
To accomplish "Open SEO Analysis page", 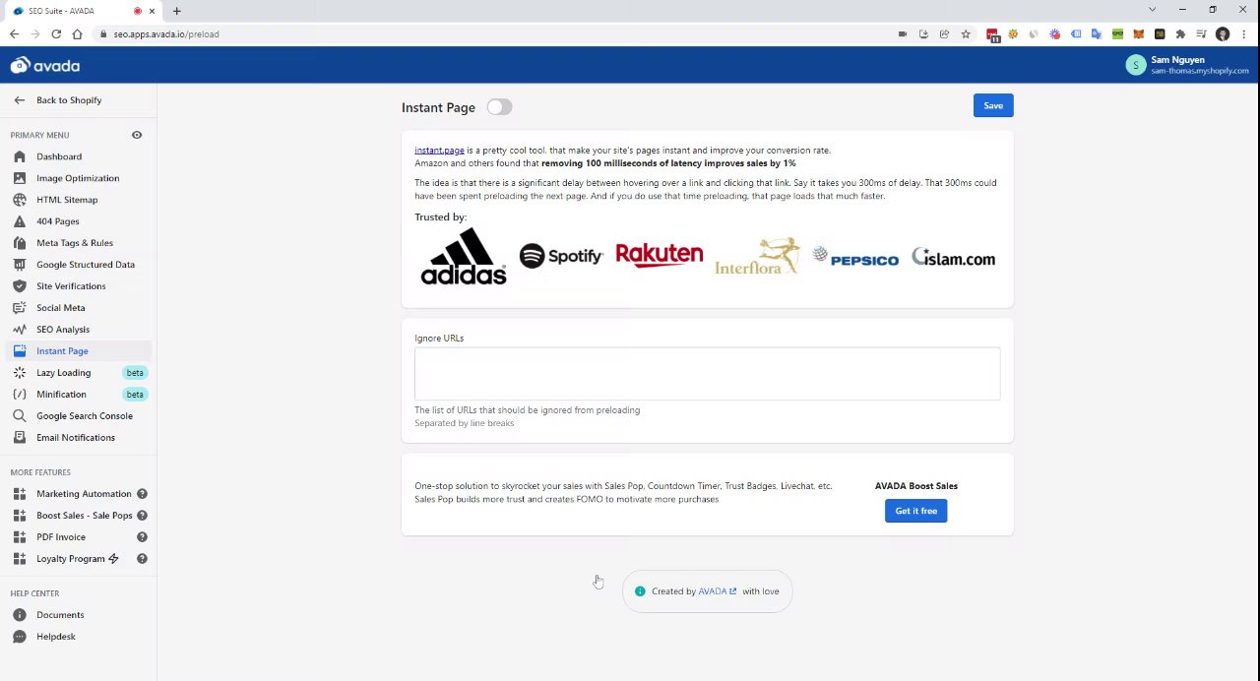I will [x=63, y=330].
